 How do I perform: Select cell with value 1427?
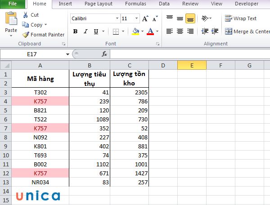point(129,173)
